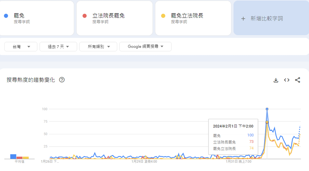
Task: Click the plus icon in 新增比較字詞
Action: point(243,19)
